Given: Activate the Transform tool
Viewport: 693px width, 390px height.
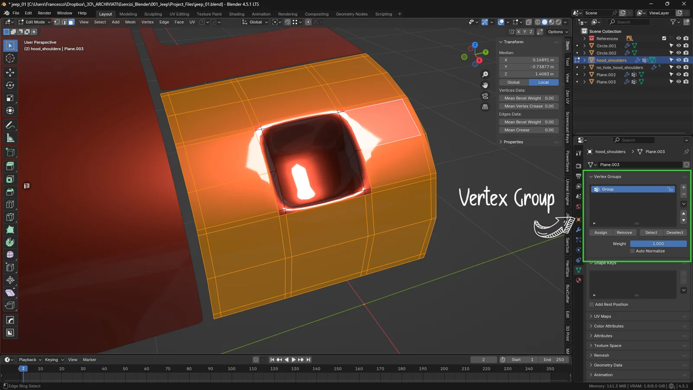Looking at the screenshot, I should (10, 110).
